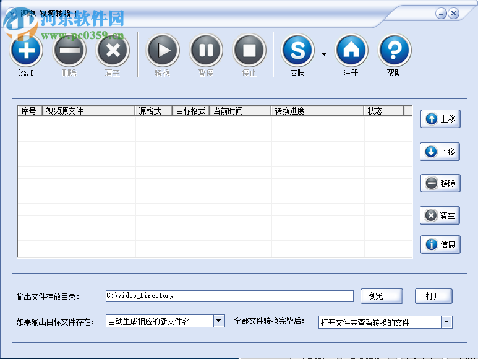Click the 转换进度 column header
Screen dimensions: 478x359
(317, 111)
